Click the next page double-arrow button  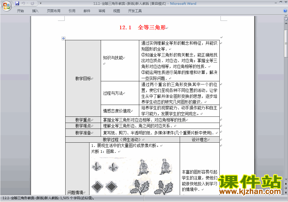point(286,192)
